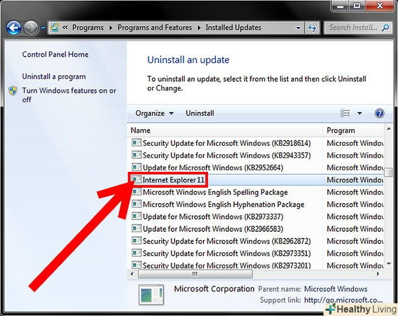Screen dimensions: 398x316
Task: Click the Programs breadcrumb
Action: (88, 27)
